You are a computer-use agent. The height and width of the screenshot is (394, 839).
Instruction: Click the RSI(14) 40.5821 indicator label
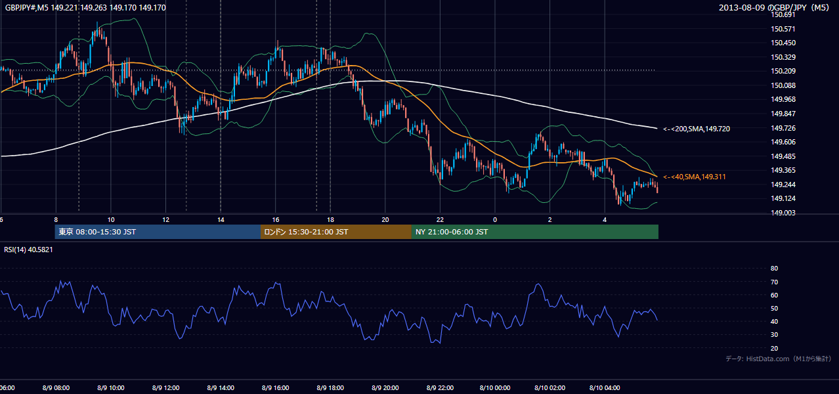coord(28,249)
